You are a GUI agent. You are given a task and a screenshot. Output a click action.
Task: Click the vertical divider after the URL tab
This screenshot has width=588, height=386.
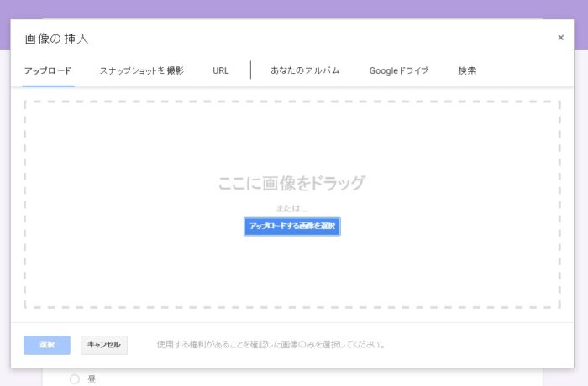tap(250, 70)
